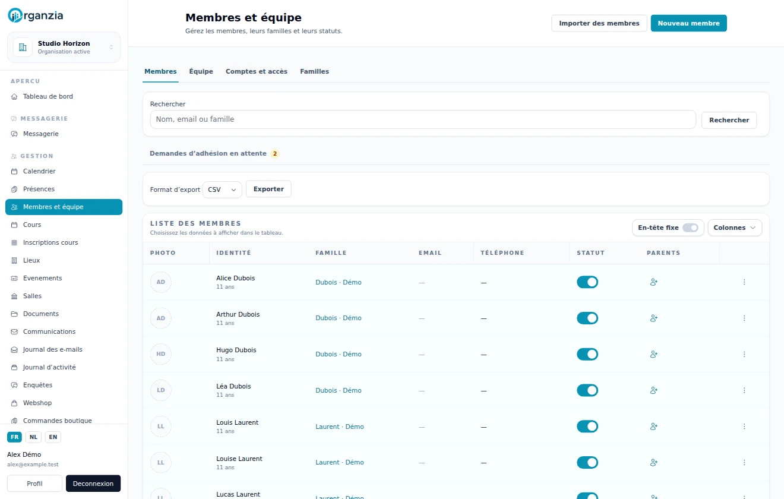Click the Salles icon in sidebar
The width and height of the screenshot is (784, 499).
[x=14, y=296]
